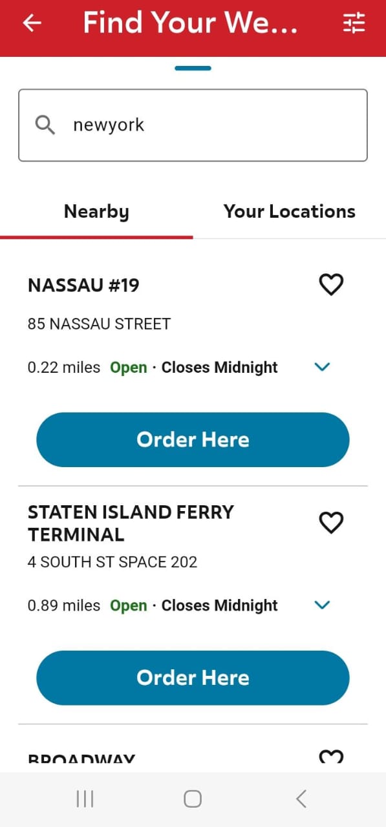Click the newyork search input field
Image resolution: width=386 pixels, height=827 pixels.
(193, 124)
